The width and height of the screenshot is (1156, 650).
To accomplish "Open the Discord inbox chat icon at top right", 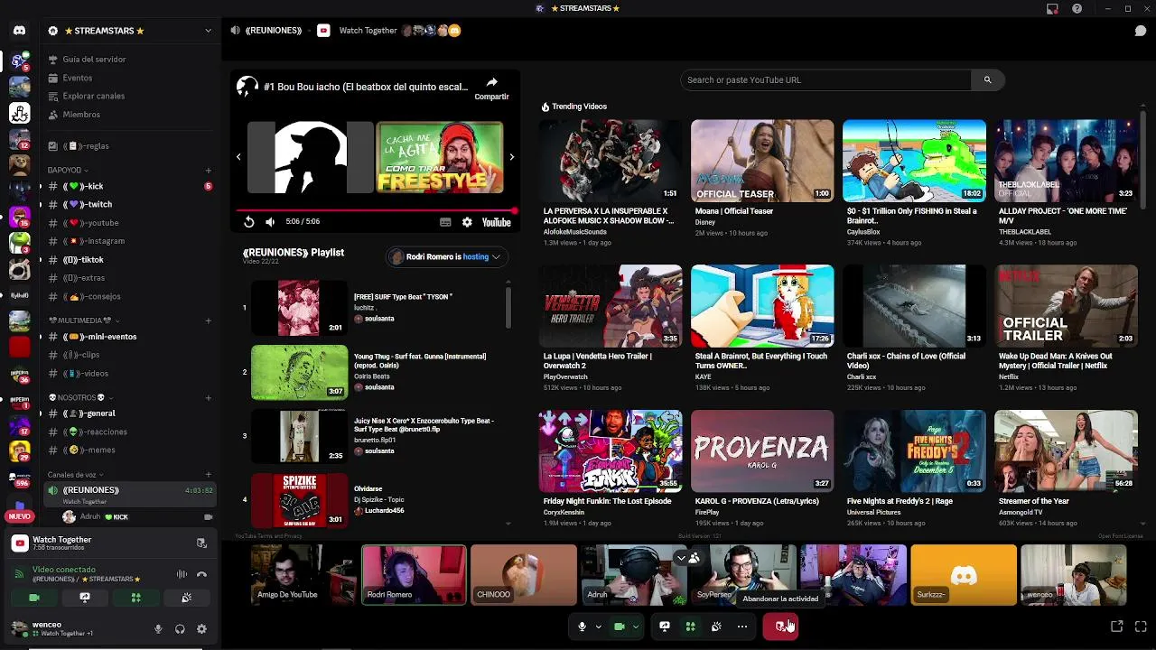I will [1141, 31].
